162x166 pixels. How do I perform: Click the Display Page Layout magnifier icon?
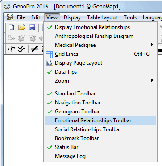50,63
